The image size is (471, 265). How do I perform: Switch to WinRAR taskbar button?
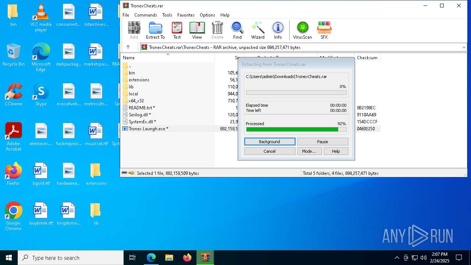tap(205, 258)
